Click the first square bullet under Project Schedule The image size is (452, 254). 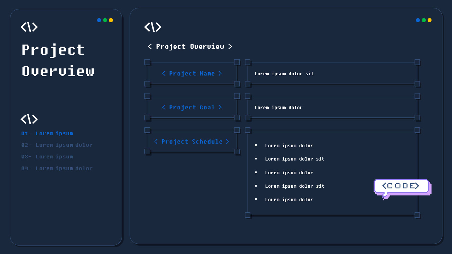point(256,145)
